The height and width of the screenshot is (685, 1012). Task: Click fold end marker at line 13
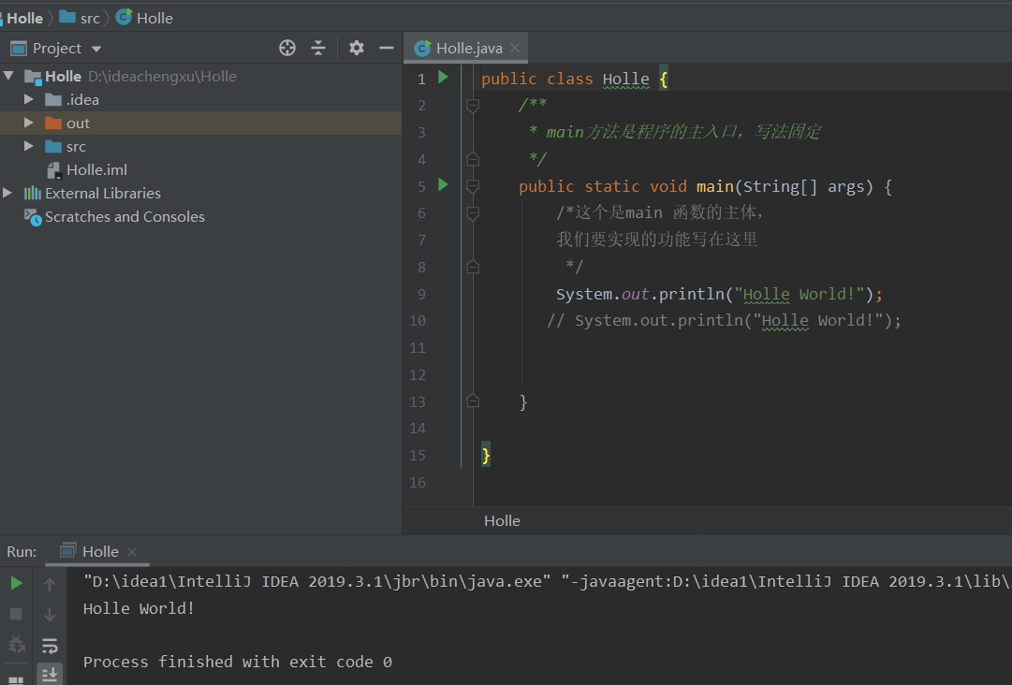pos(473,401)
